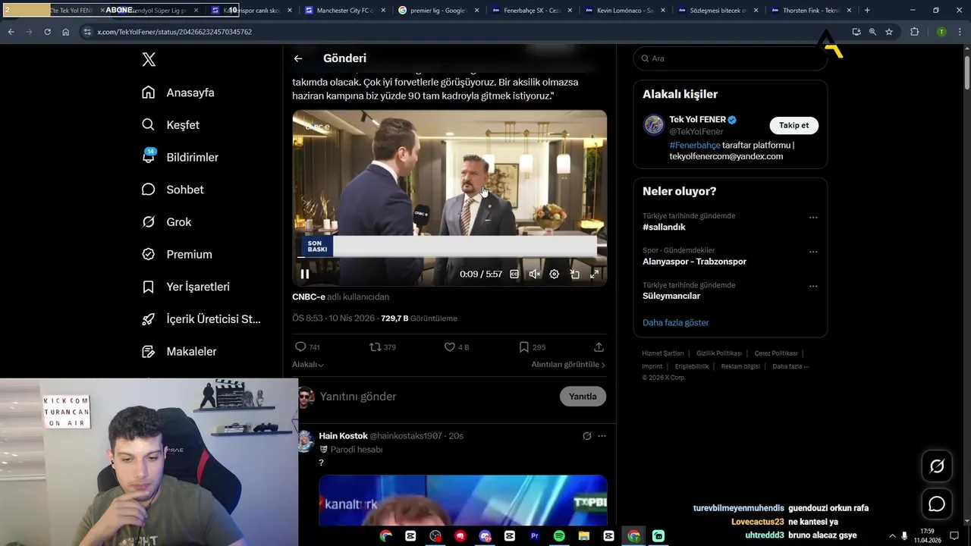Open Bildirimler notifications

[x=181, y=157]
